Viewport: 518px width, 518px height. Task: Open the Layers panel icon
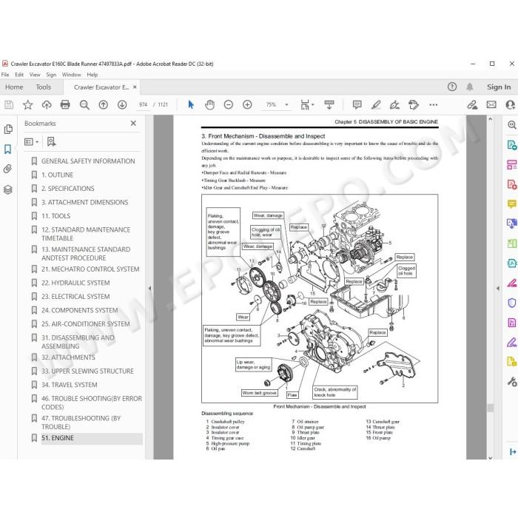8,189
